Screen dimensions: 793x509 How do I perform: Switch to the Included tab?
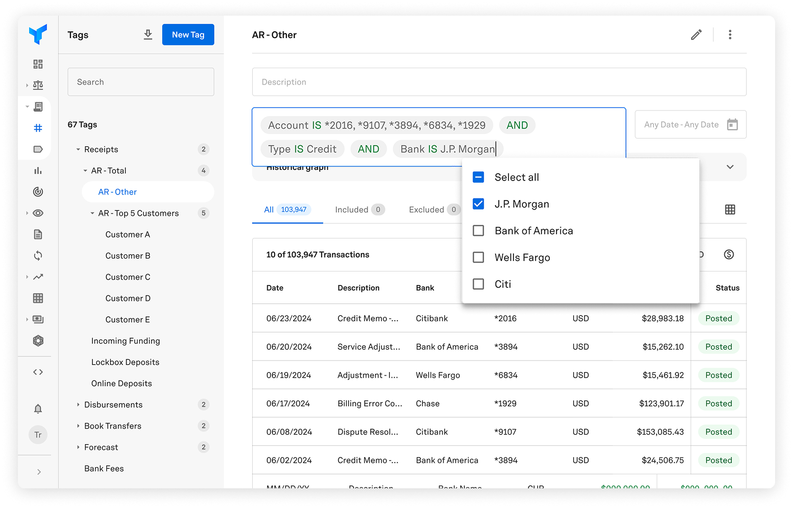(359, 210)
